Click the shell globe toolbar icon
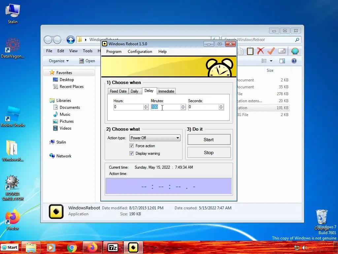Screen dimensions: 338x254 [295, 51]
